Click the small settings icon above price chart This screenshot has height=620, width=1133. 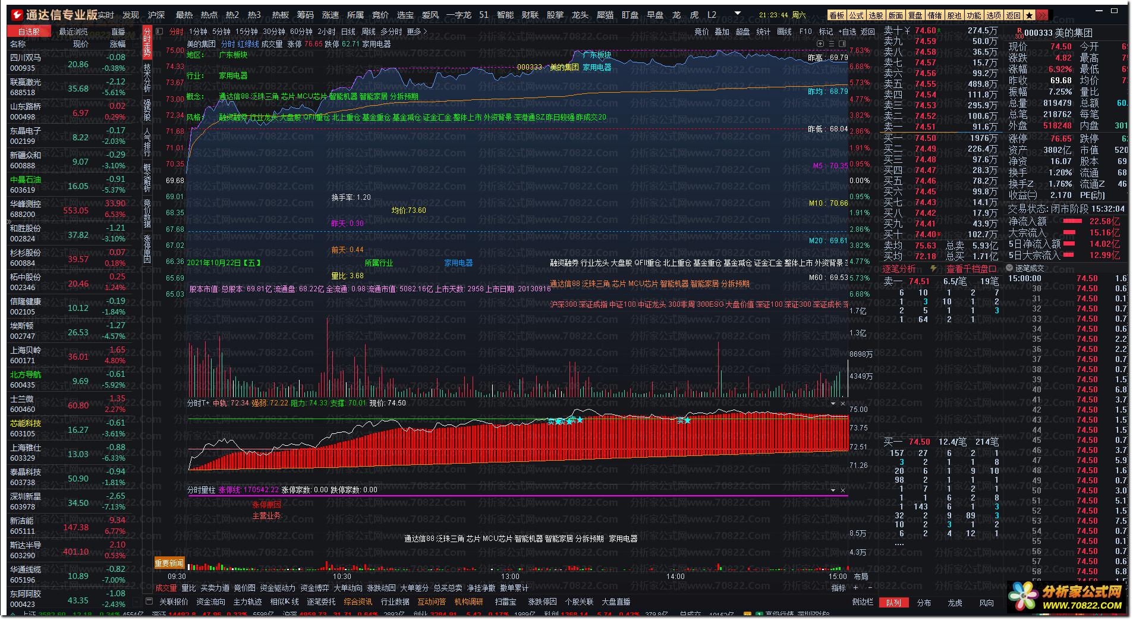[821, 44]
